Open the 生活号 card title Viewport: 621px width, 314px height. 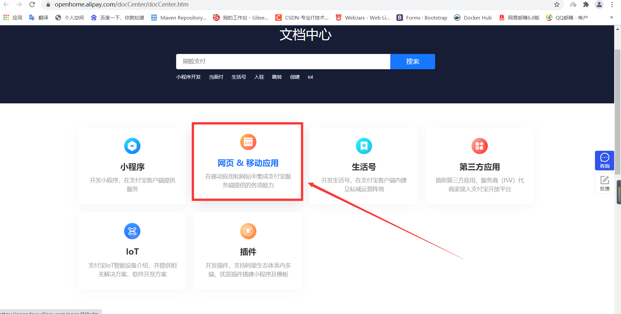pyautogui.click(x=364, y=167)
